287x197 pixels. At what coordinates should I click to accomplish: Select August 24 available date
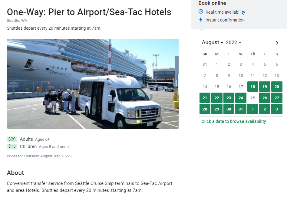click(x=241, y=98)
